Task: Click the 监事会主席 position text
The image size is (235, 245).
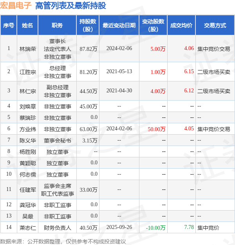Action: pyautogui.click(x=58, y=186)
